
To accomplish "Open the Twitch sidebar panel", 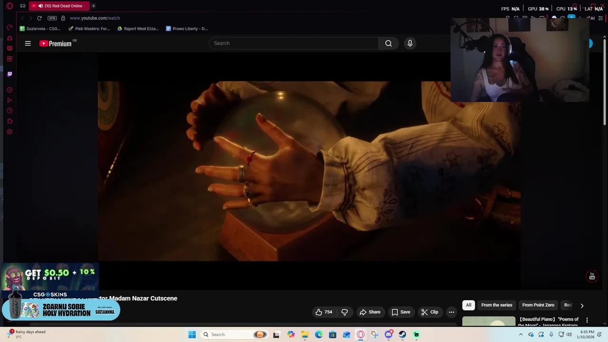I will (9, 74).
